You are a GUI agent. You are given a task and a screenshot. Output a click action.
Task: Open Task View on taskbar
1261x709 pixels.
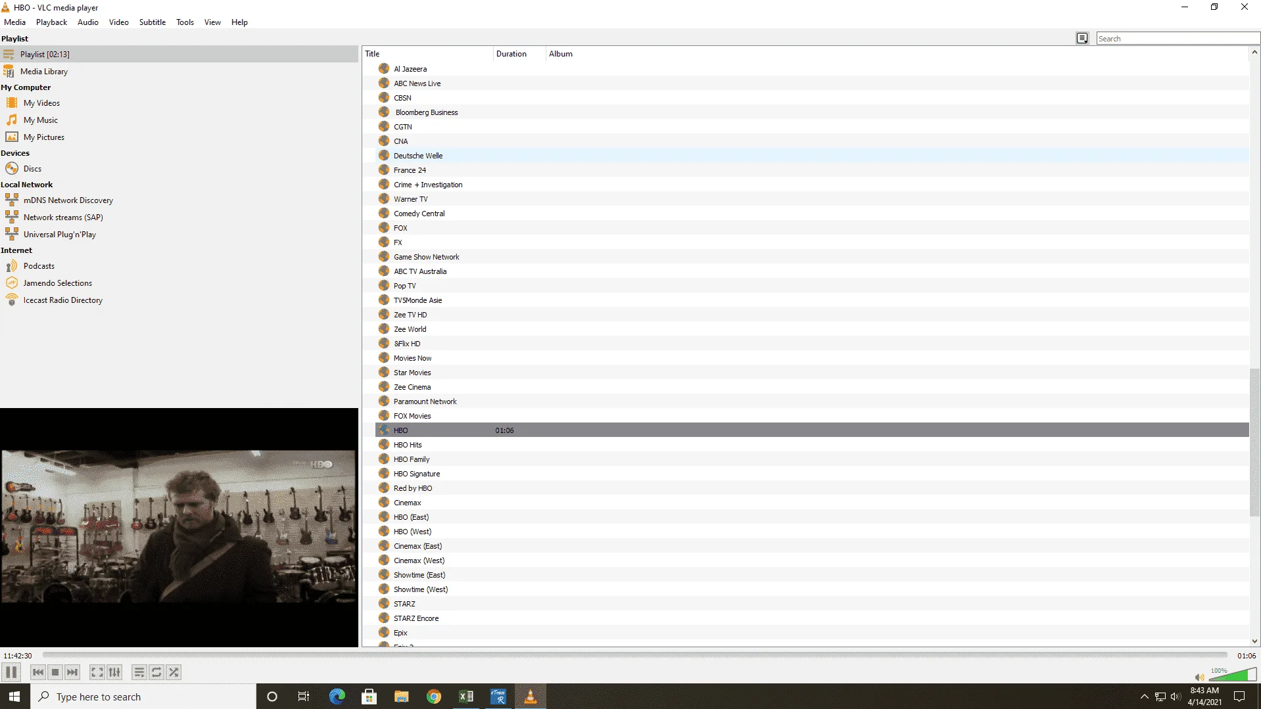304,697
